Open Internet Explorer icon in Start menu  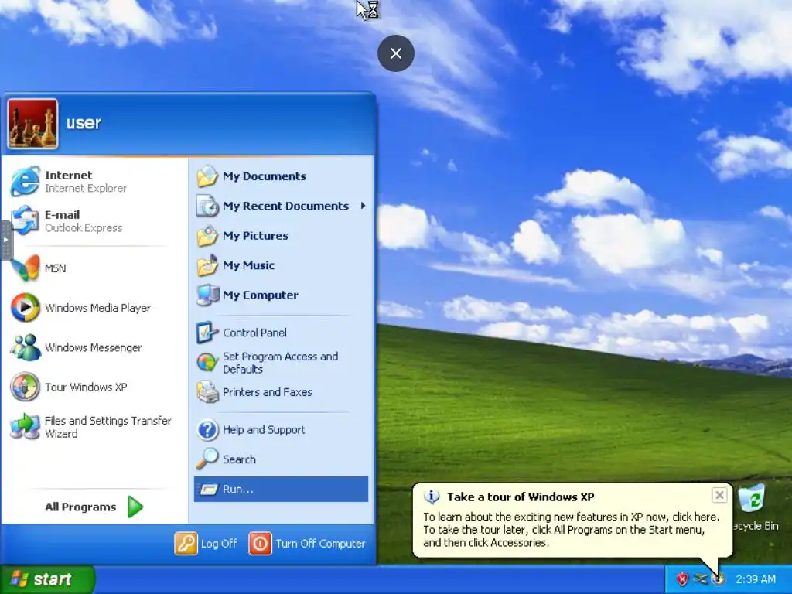[25, 181]
